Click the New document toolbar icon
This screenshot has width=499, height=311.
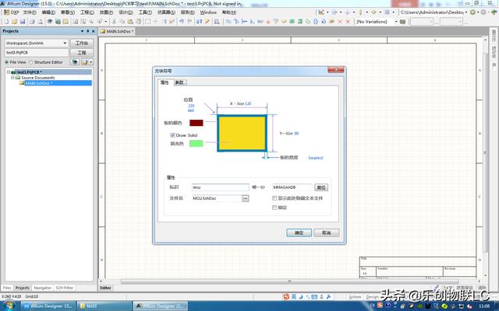click(x=6, y=22)
